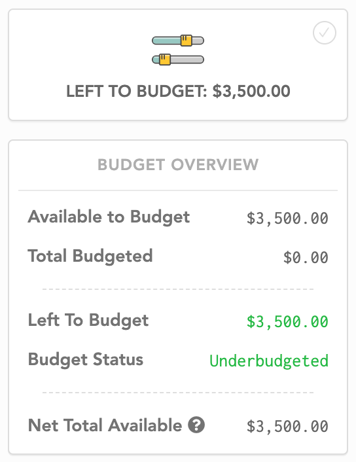Click the green Underbudgeted status text
356x462 pixels.
pos(269,361)
